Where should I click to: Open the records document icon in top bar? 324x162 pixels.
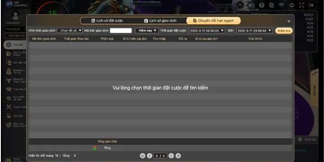271,5
